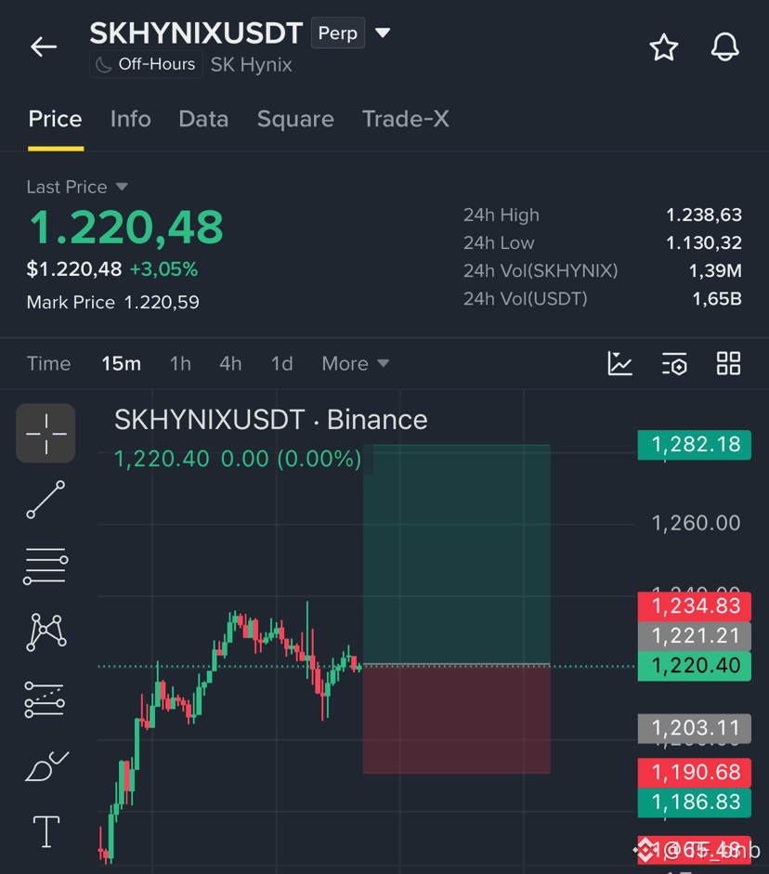This screenshot has height=874, width=769.
Task: Tap the 24h High value 1.238,63
Action: click(x=704, y=215)
